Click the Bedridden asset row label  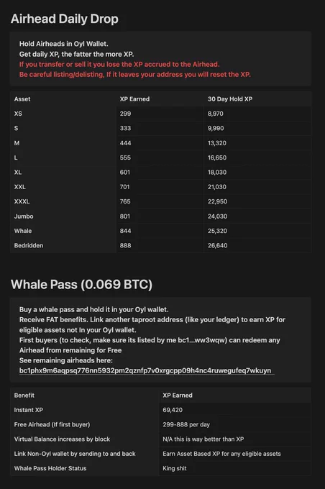29,245
